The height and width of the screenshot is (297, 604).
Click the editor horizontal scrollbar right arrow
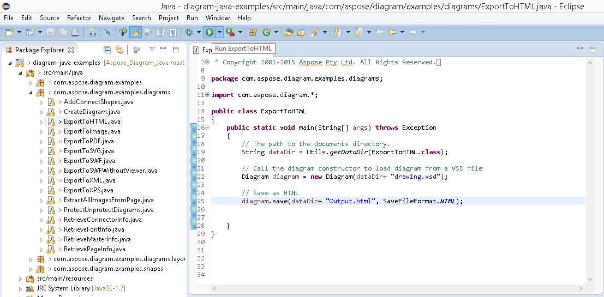click(x=582, y=288)
